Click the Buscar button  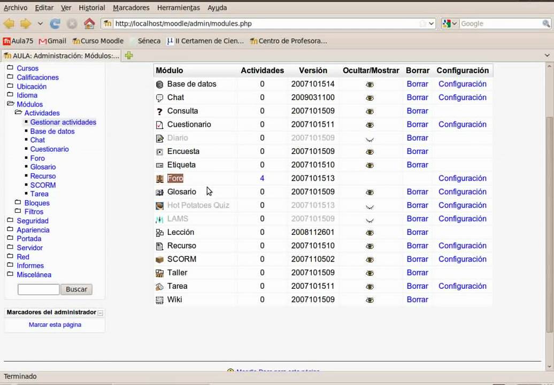(76, 289)
